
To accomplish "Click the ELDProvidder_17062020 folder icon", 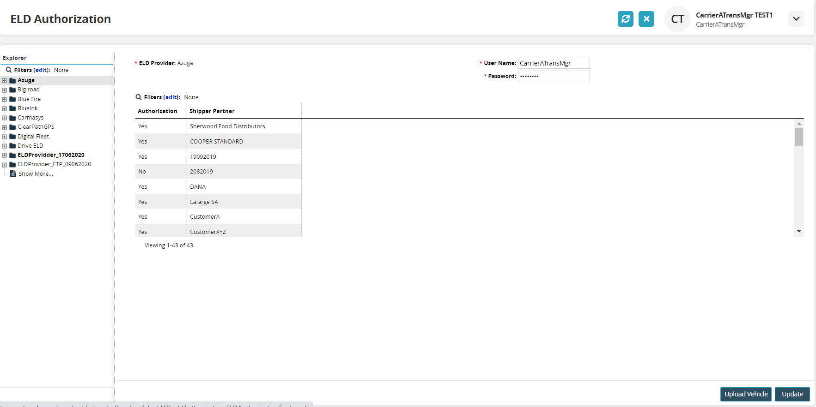I will (13, 155).
